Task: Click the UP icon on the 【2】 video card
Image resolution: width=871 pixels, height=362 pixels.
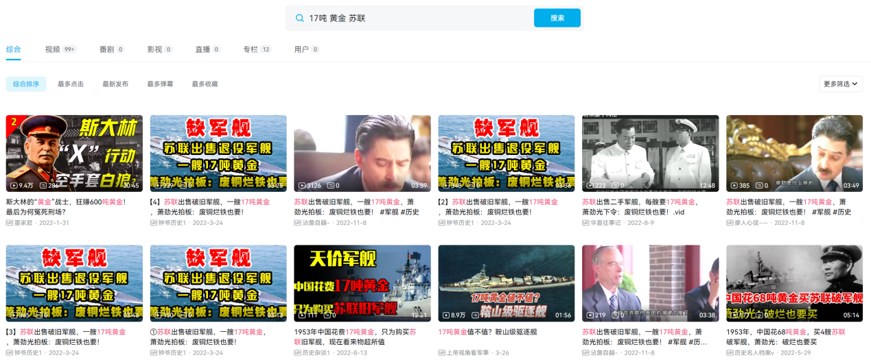Action: tap(442, 223)
